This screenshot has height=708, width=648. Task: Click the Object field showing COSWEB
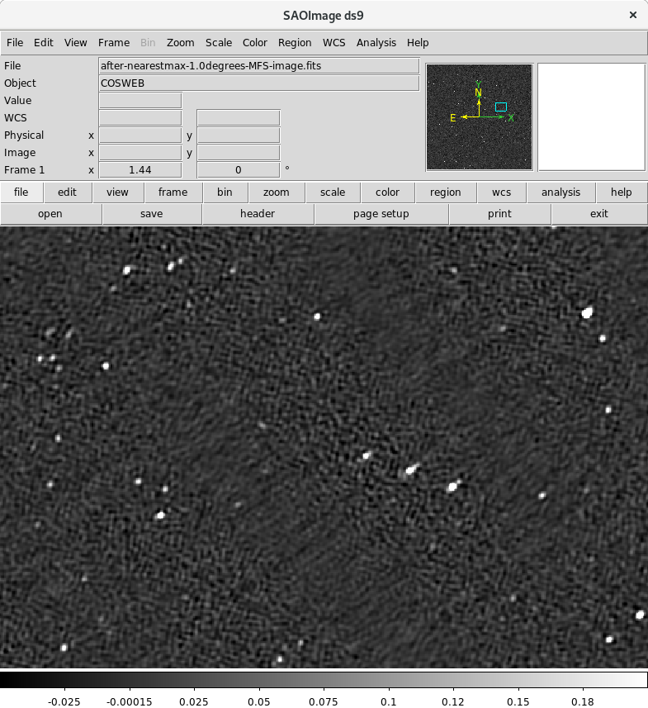[259, 83]
